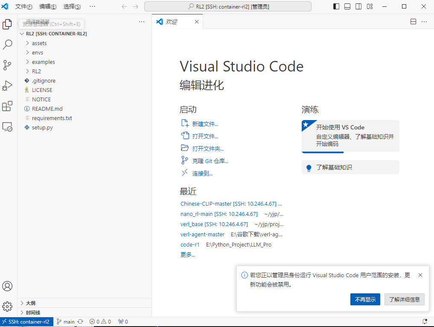The width and height of the screenshot is (434, 327).
Task: Open the Search view icon
Action: (x=7, y=44)
